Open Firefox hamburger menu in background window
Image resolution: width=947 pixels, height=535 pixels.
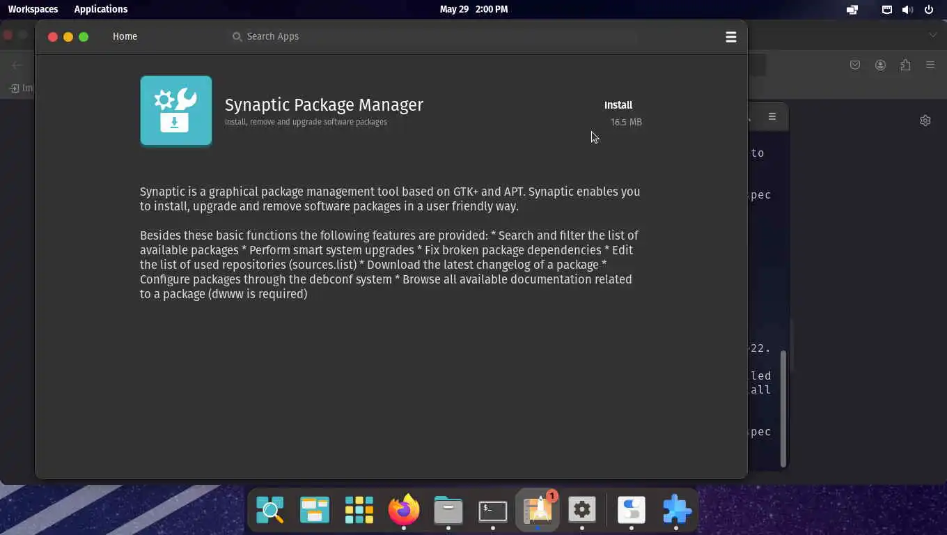point(930,65)
